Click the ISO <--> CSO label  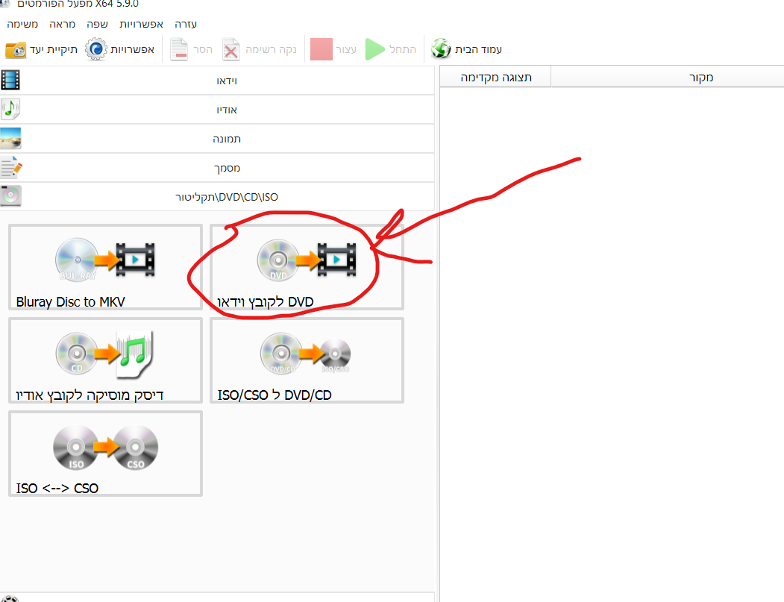coord(57,488)
